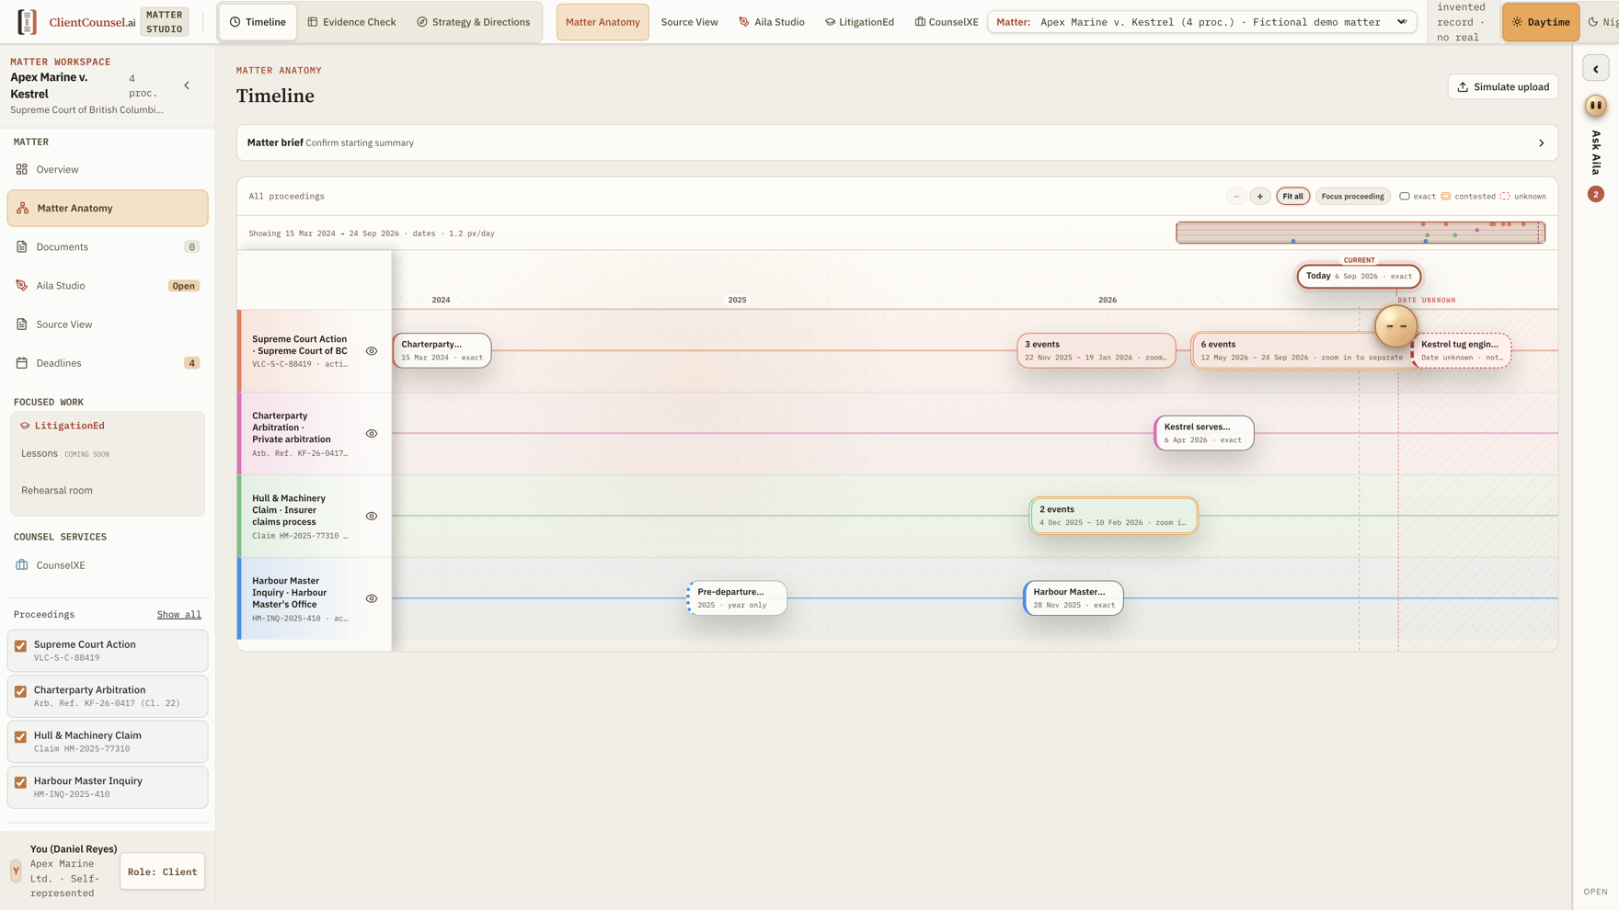This screenshot has width=1619, height=910.
Task: Open Matter Anatomy in top navigation
Action: (603, 22)
